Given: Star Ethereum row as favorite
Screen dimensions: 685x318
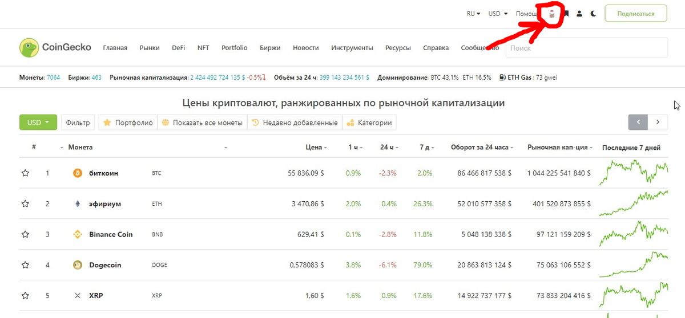Looking at the screenshot, I should coord(25,204).
